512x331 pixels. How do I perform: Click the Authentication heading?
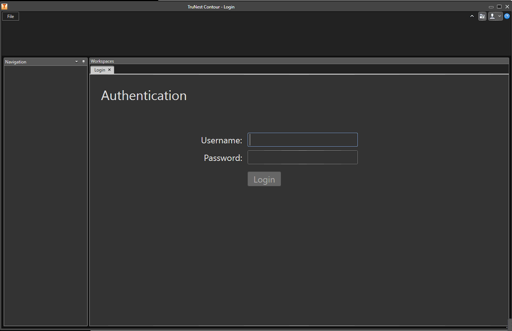pyautogui.click(x=144, y=96)
